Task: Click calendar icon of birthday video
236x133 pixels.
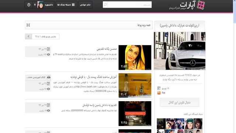Action: 48,105
